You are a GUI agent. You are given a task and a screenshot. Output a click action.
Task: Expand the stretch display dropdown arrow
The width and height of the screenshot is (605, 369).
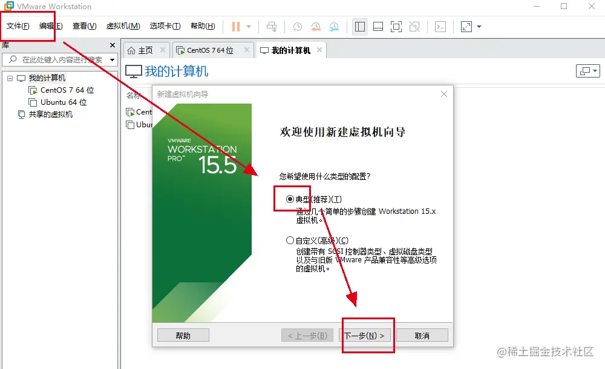(479, 27)
